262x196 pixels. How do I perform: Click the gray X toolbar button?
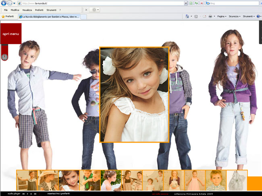coord(86,10)
